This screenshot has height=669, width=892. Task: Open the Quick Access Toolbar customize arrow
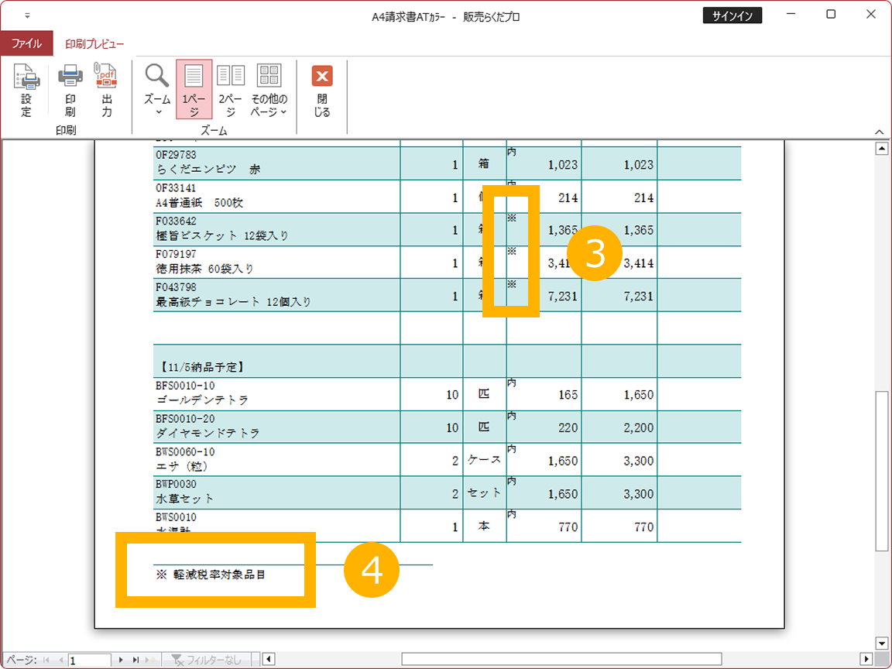[x=28, y=15]
